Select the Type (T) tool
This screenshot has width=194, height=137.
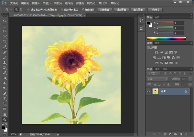(x=5, y=99)
